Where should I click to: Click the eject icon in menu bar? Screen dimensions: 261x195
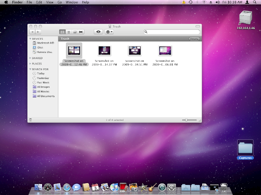pyautogui.click(x=211, y=2)
